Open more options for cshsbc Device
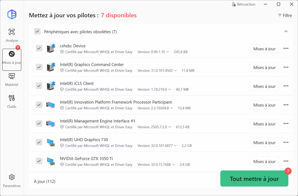The height and width of the screenshot is (196, 298). [286, 49]
